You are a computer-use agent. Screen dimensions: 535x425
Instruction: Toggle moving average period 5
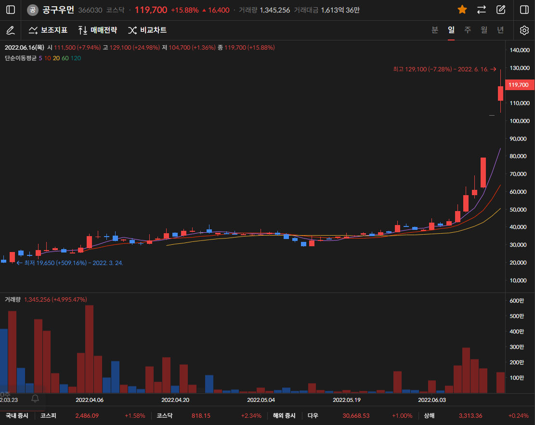coord(40,58)
